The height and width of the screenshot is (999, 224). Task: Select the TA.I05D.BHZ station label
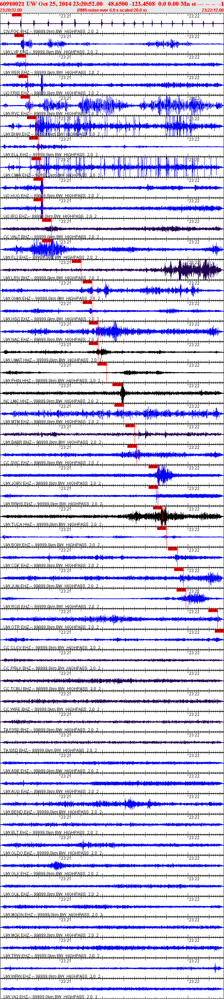click(50, 751)
